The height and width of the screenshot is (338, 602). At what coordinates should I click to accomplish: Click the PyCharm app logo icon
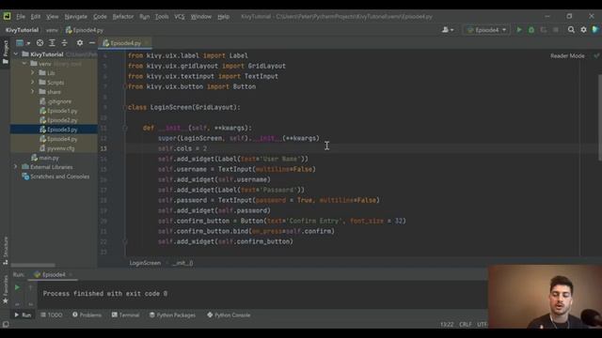pyautogui.click(x=7, y=16)
